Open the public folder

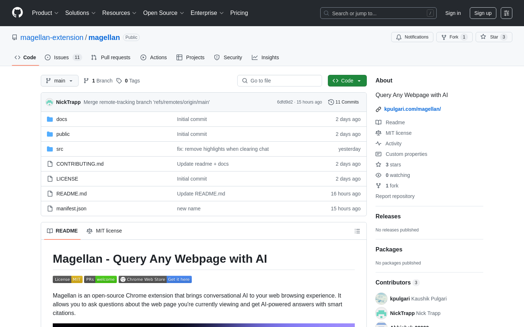(x=63, y=134)
